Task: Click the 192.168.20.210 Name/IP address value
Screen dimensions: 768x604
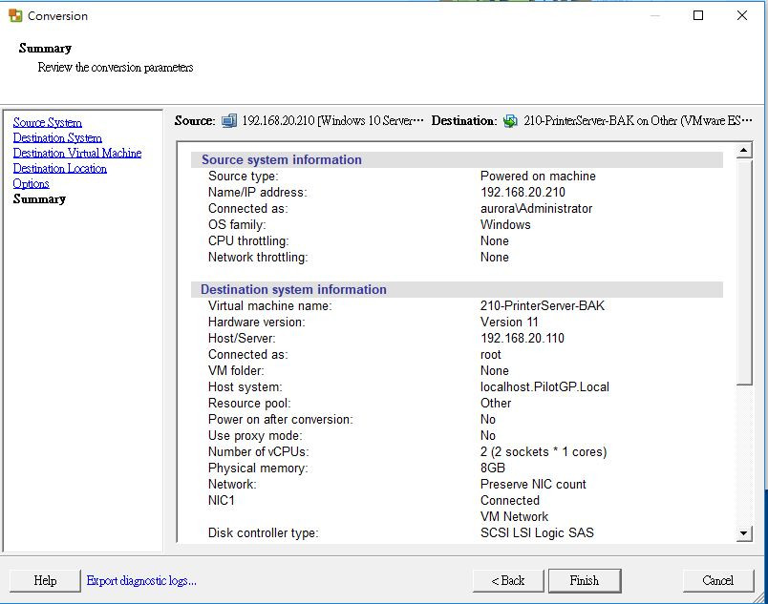Action: click(x=523, y=192)
